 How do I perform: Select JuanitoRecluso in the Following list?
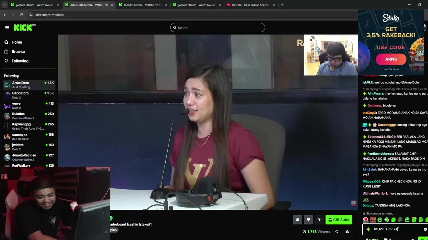[x=29, y=157]
